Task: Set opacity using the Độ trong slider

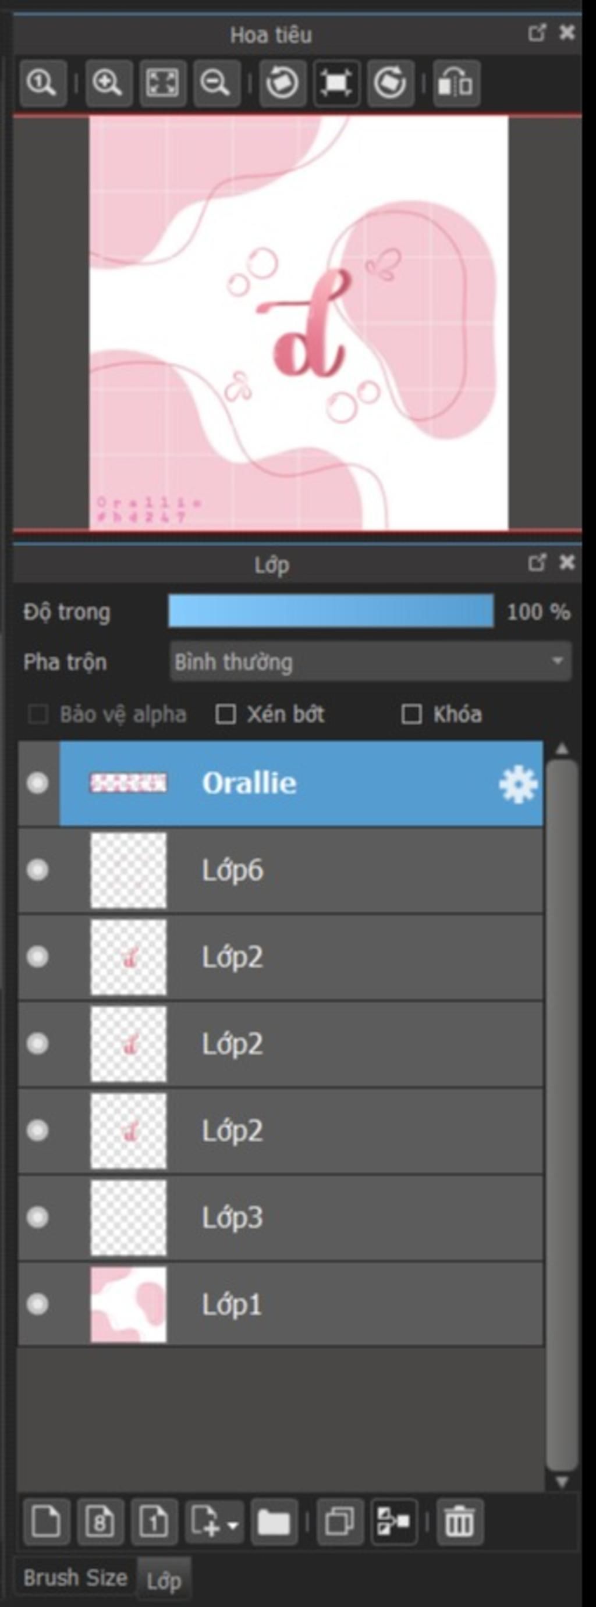Action: pos(331,611)
